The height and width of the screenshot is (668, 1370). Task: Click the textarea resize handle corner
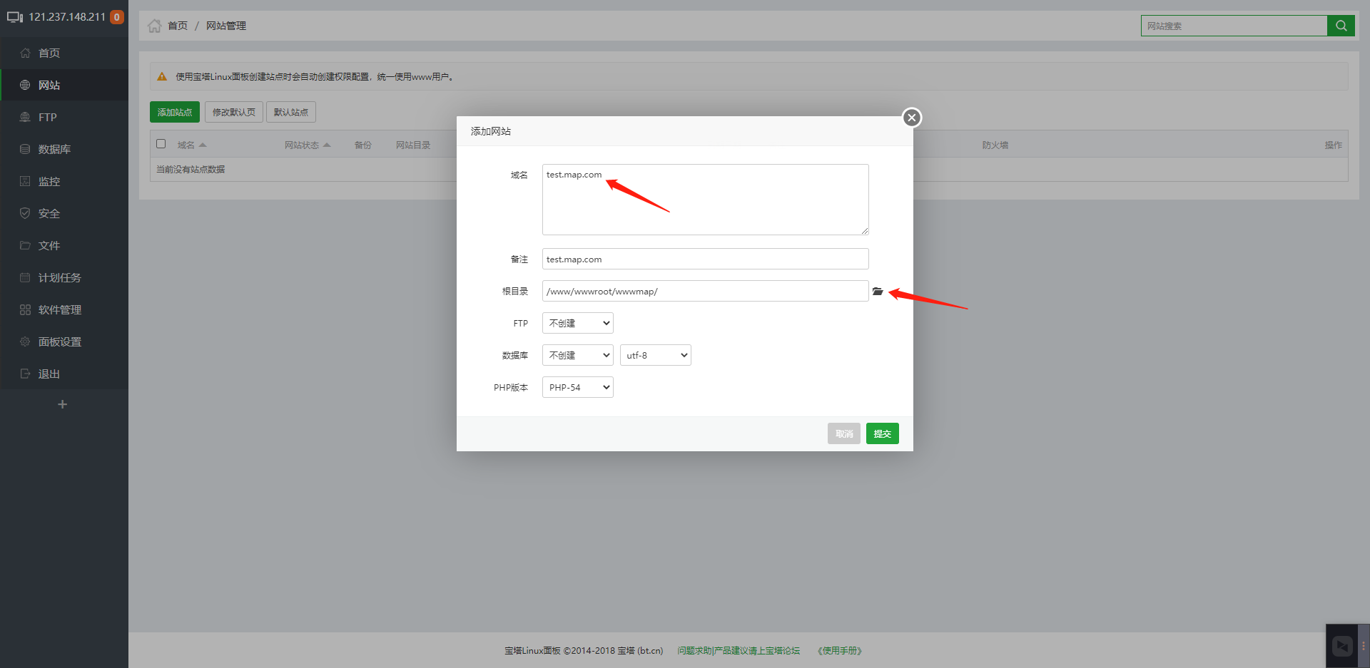(x=864, y=230)
